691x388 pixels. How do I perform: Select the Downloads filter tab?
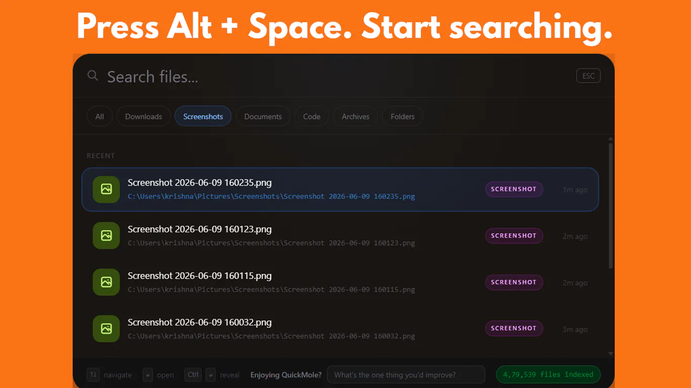pos(144,116)
